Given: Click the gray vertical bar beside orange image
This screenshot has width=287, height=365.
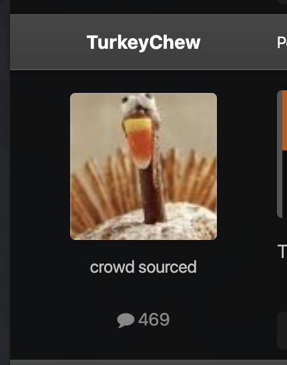Looking at the screenshot, I should click(280, 154).
